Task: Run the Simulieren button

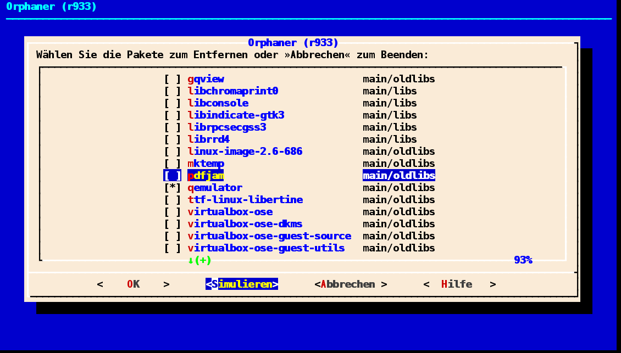Action: tap(242, 284)
